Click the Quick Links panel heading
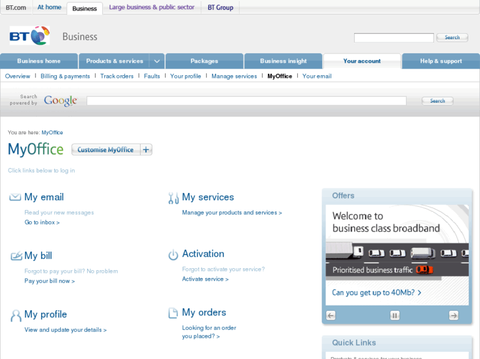 click(354, 343)
